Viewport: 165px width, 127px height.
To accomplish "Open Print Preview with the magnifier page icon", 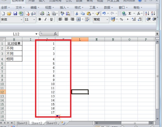I will (x=48, y=13).
